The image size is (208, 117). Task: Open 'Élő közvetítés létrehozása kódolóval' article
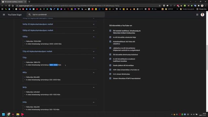tap(125, 55)
